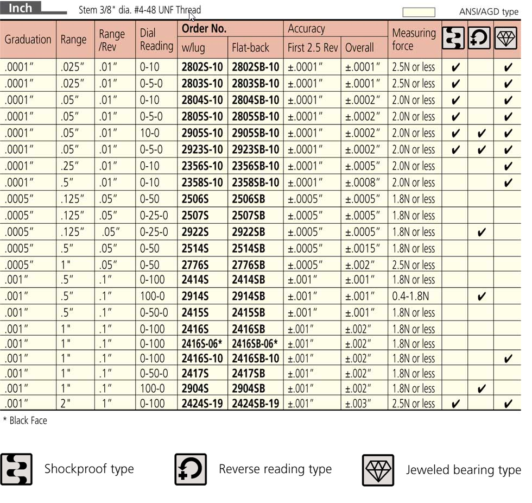Click the legend Reverse reading type icon
The height and width of the screenshot is (503, 532).
pyautogui.click(x=191, y=469)
